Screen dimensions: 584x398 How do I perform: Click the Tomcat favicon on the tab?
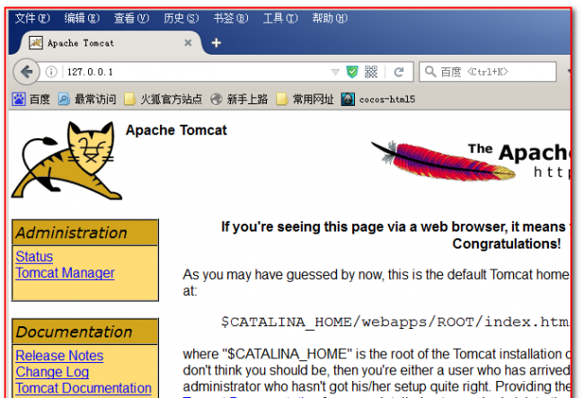click(36, 43)
